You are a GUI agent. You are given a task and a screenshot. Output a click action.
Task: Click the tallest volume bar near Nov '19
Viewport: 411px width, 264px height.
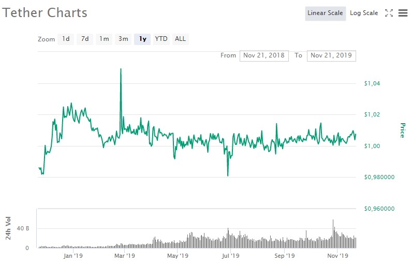(x=333, y=233)
